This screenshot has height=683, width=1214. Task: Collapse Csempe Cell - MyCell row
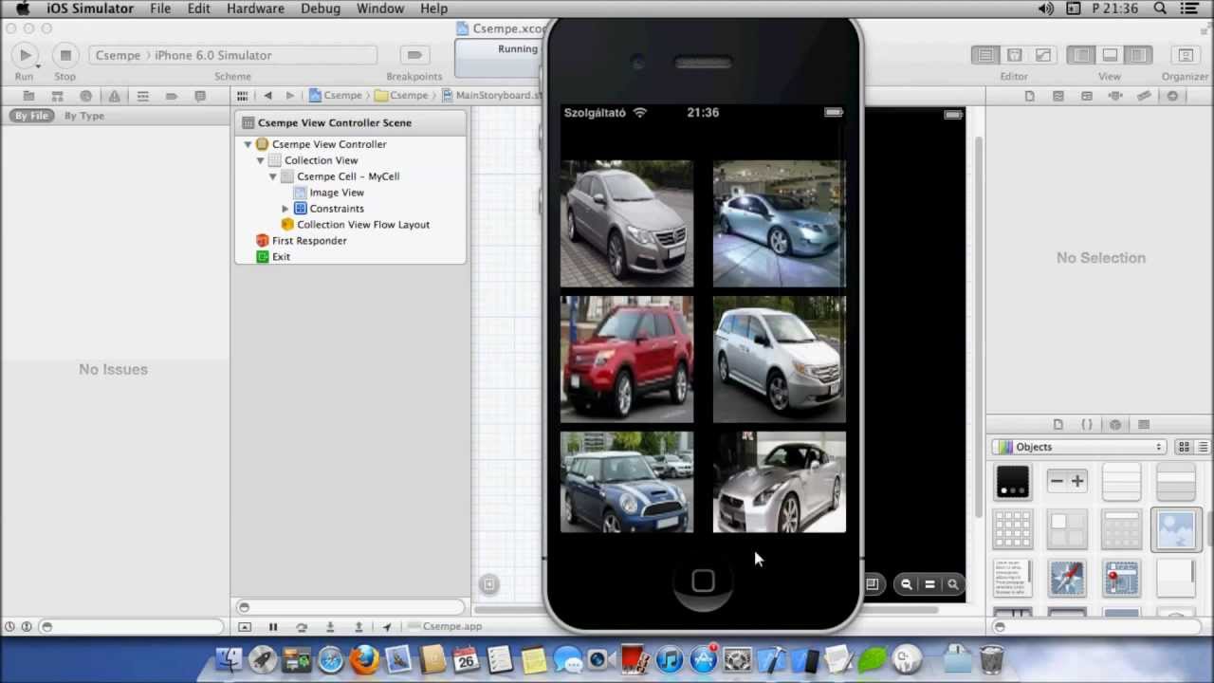pyautogui.click(x=273, y=176)
